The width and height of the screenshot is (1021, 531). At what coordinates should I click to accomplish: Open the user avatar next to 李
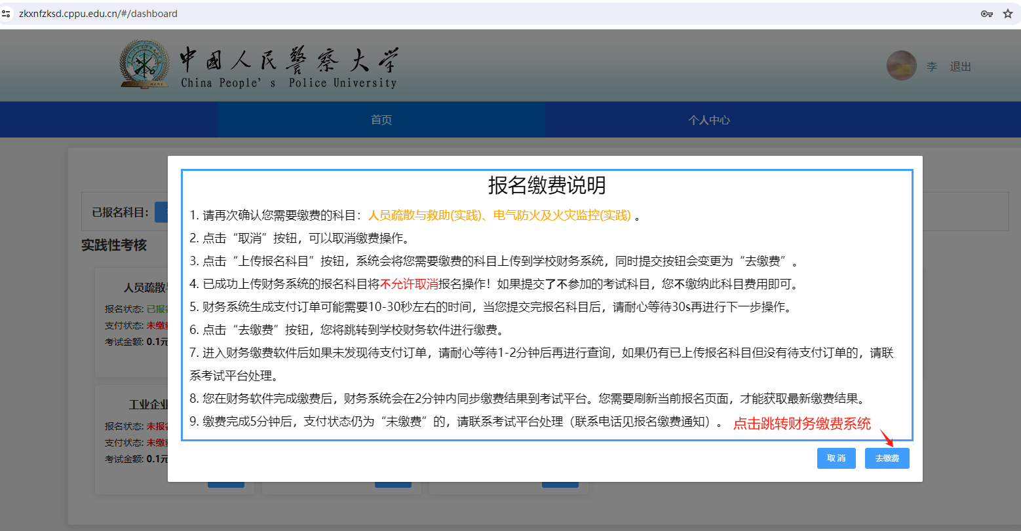901,65
